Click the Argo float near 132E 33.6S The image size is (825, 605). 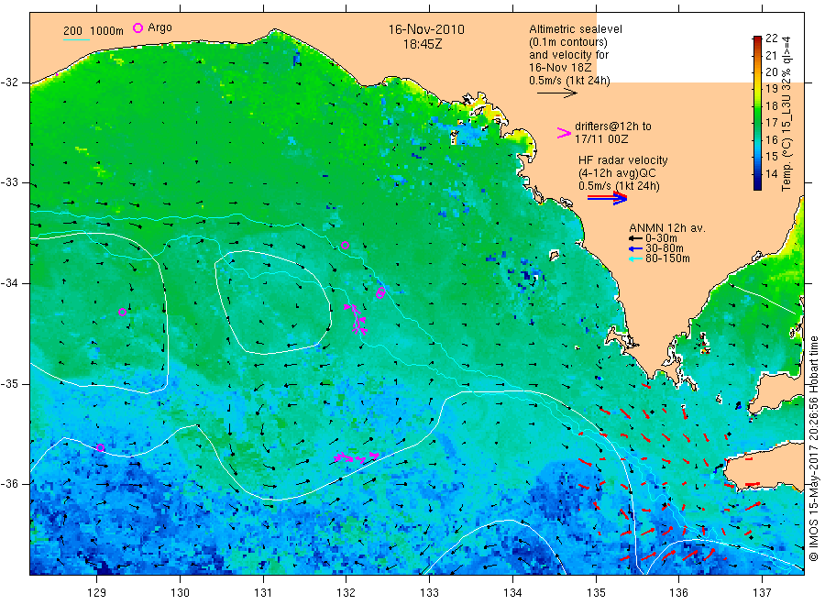click(x=345, y=245)
